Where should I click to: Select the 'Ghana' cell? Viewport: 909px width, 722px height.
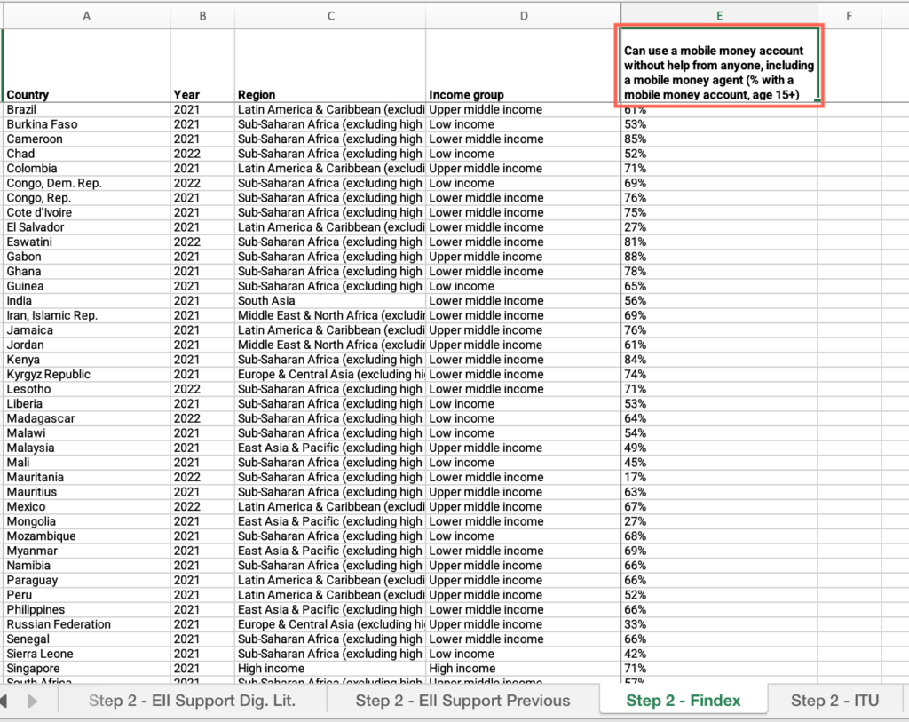86,272
